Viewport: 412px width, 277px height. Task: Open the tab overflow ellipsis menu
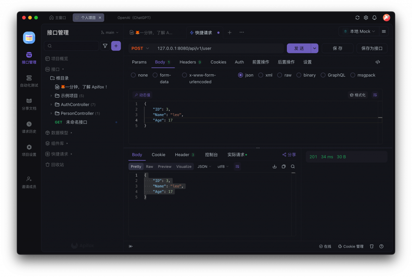(x=242, y=32)
